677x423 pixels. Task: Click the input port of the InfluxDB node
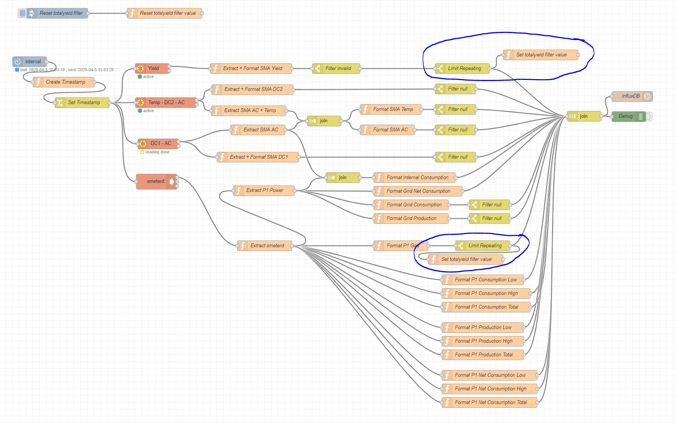pyautogui.click(x=612, y=96)
